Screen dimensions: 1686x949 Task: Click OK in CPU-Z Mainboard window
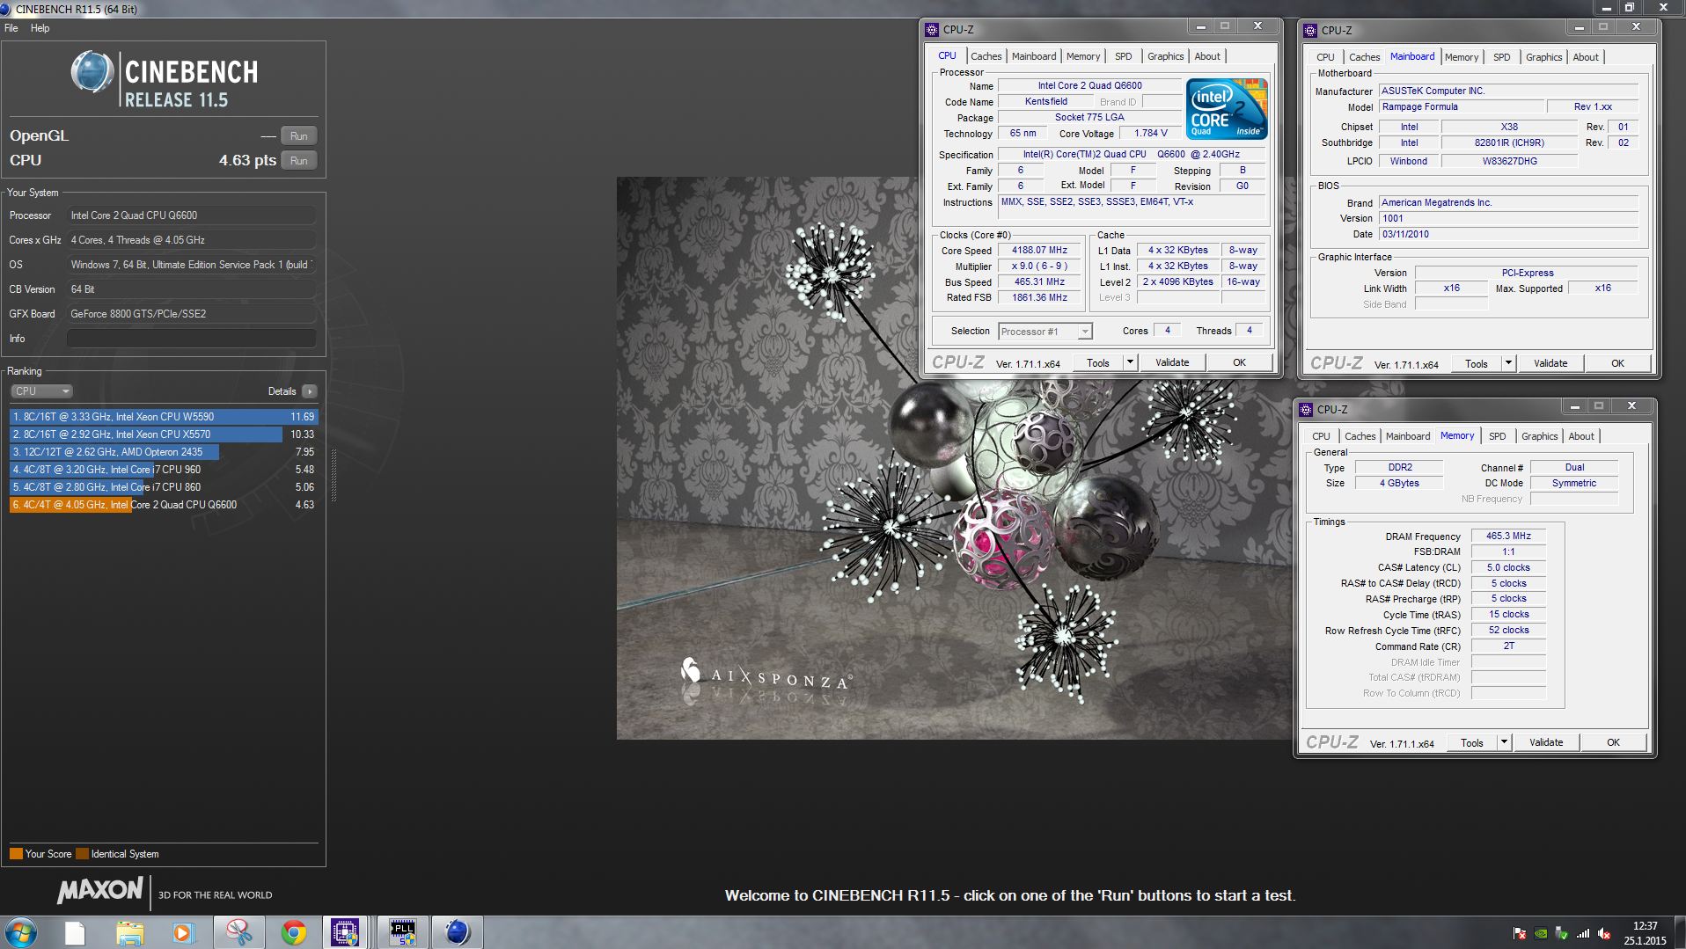click(1617, 363)
